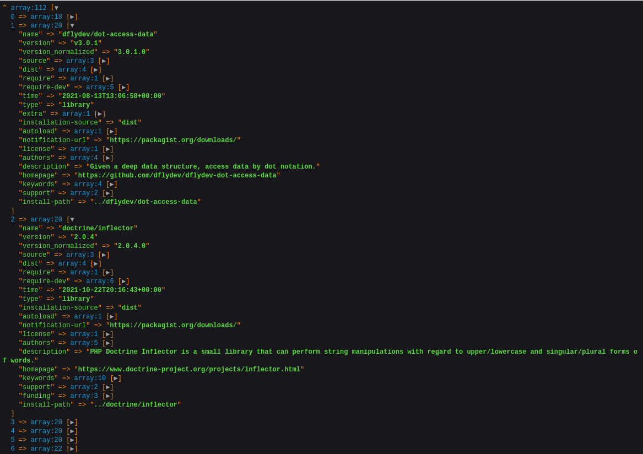Click the dflydev GitHub homepage URL
The image size is (643, 454).
(x=177, y=176)
